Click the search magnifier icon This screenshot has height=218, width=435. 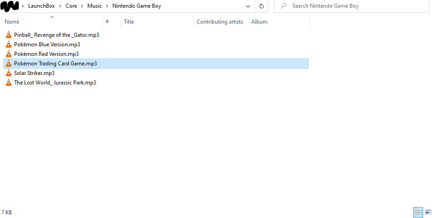pyautogui.click(x=283, y=6)
